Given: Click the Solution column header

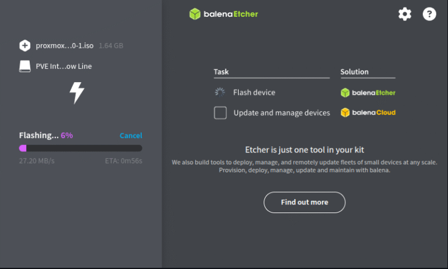Looking at the screenshot, I should coord(354,72).
